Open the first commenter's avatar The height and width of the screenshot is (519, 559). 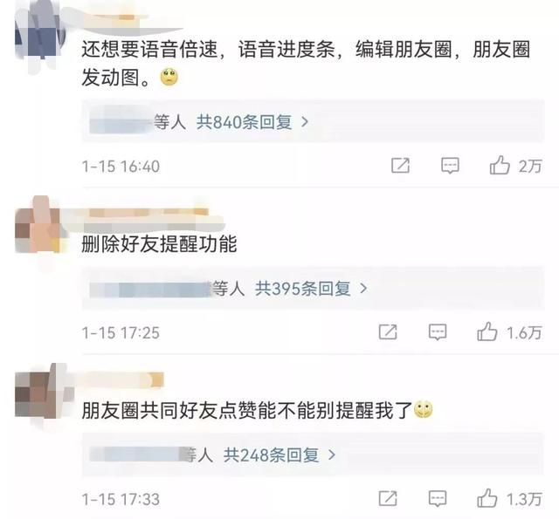point(40,36)
